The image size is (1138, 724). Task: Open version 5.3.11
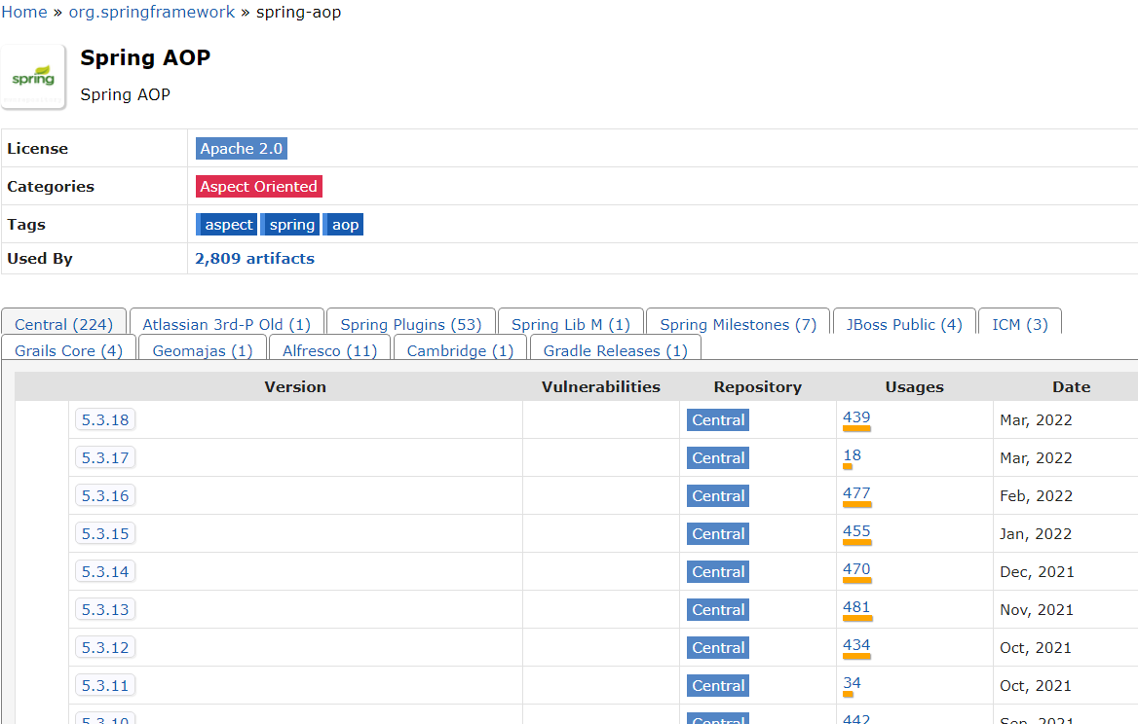click(105, 686)
